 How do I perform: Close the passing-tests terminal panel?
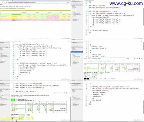(x=70, y=93)
